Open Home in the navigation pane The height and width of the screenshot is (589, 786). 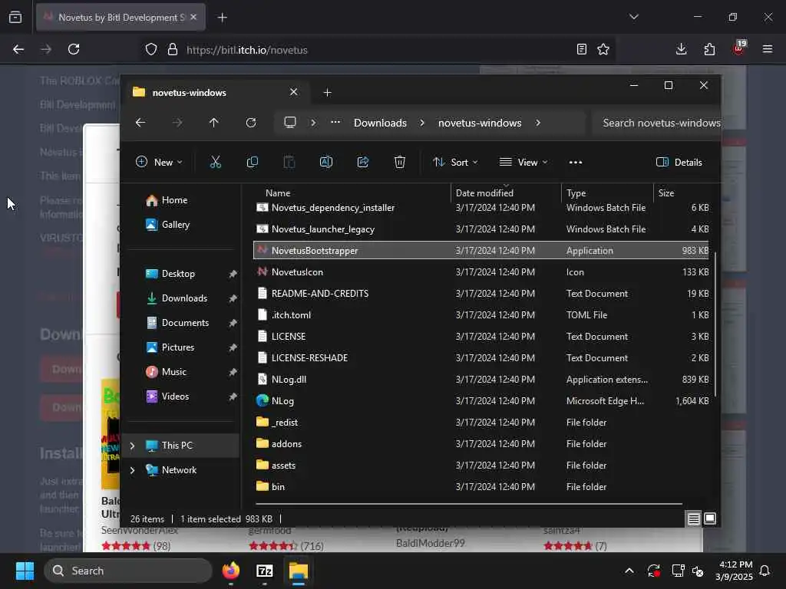[174, 200]
